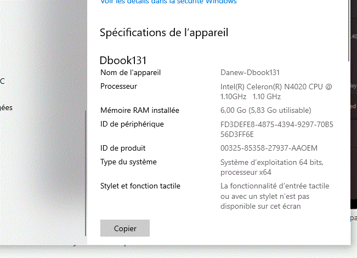The height and width of the screenshot is (258, 357).
Task: Click the left sidebar scrollbar
Action: (86, 159)
